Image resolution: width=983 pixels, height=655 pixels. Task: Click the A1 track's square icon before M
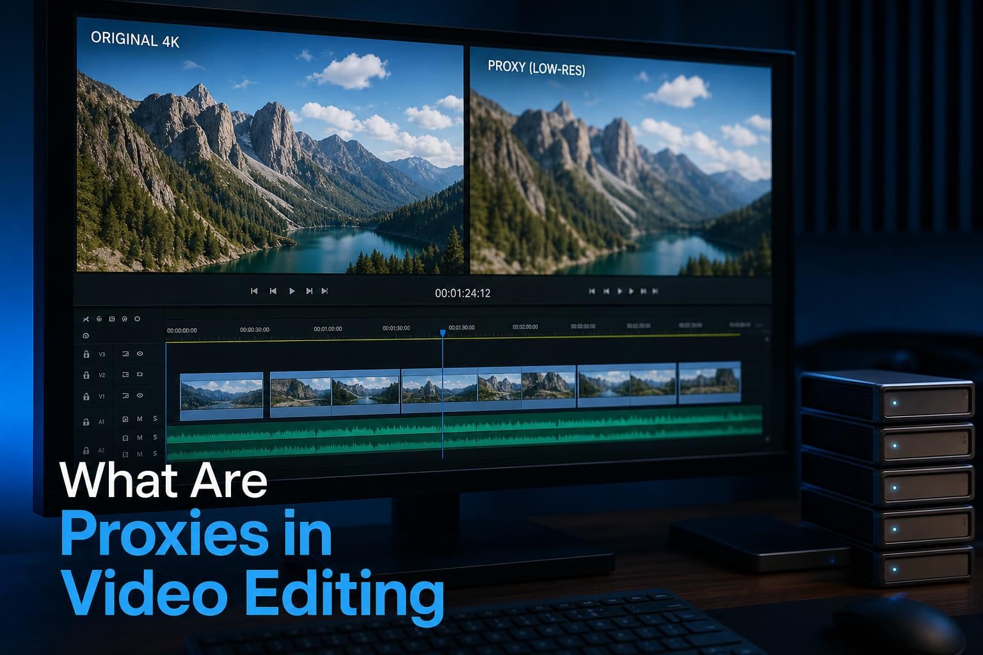pyautogui.click(x=125, y=419)
